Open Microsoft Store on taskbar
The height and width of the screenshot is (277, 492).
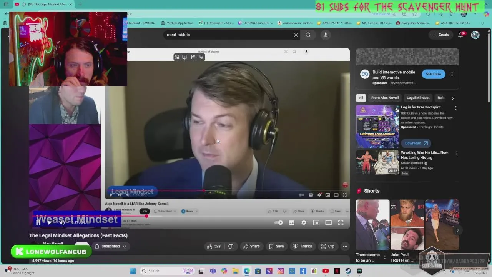pyautogui.click(x=258, y=271)
